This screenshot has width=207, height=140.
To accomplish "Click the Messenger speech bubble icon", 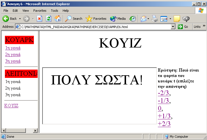I will click(186, 19).
